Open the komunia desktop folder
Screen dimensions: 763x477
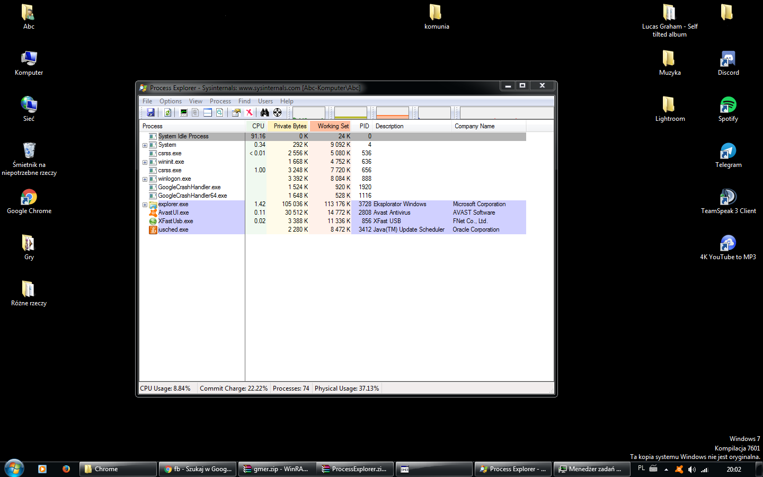(x=437, y=17)
